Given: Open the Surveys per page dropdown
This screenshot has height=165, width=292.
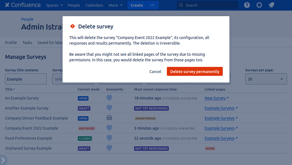Looking at the screenshot, I should [x=266, y=79].
